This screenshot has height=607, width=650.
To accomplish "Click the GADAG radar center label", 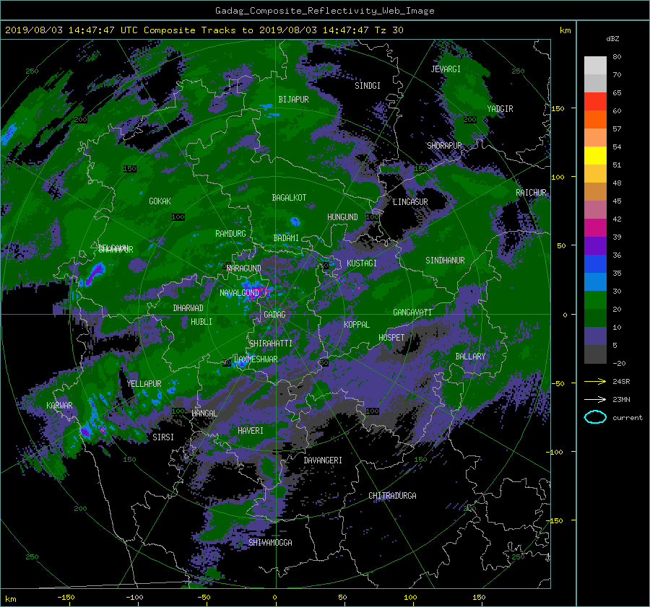I will tap(274, 315).
